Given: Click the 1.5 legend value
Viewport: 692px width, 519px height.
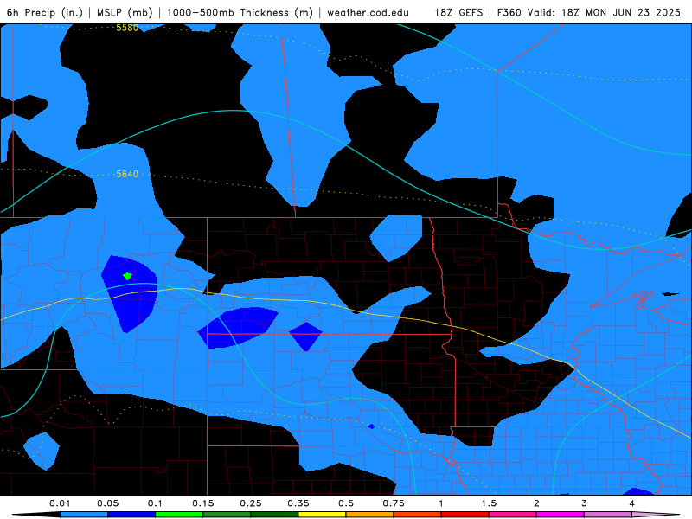Looking at the screenshot, I should (489, 503).
